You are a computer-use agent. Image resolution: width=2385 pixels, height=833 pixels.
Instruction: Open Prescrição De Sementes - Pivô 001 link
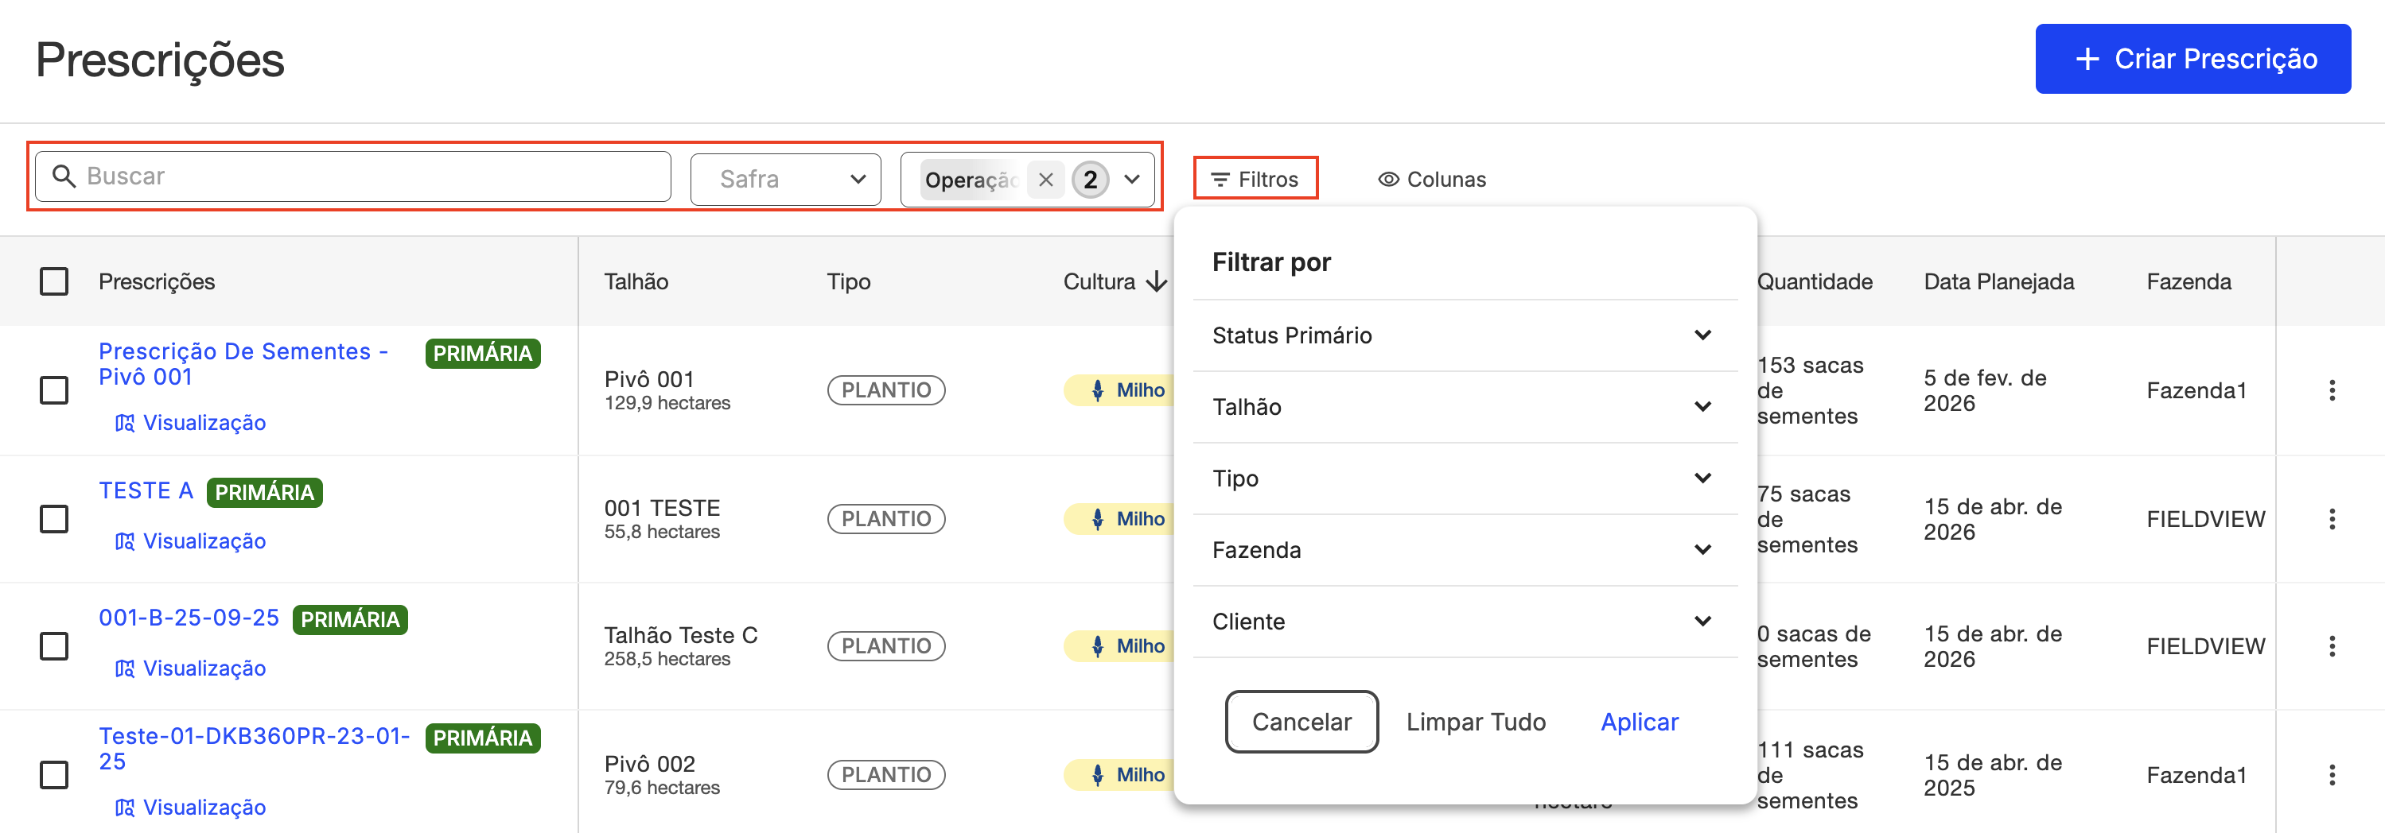(243, 365)
